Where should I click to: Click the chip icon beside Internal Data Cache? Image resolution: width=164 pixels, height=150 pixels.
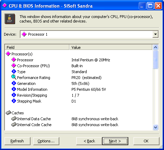14,118
